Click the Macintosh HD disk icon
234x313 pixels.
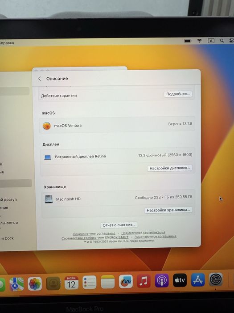(49, 199)
